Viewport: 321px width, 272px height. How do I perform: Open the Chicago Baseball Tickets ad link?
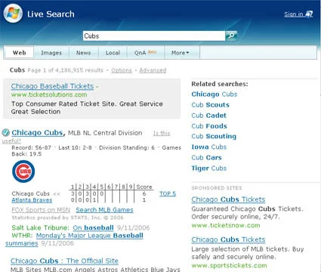coord(52,86)
